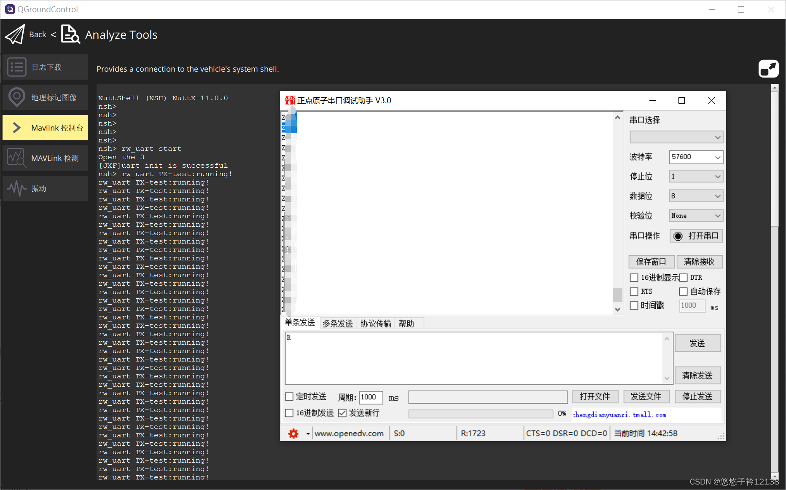786x490 pixels.
Task: Minimize the serial assistant window
Action: (x=652, y=100)
